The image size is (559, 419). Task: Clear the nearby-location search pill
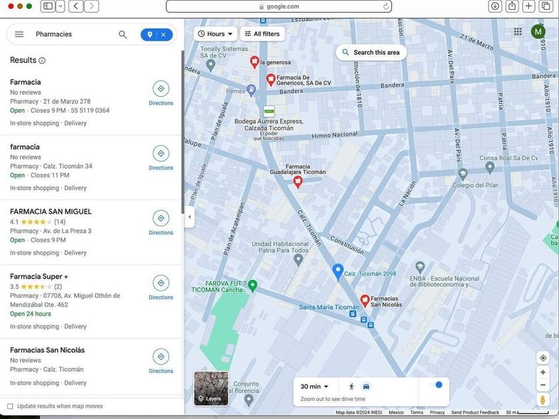[x=163, y=35]
